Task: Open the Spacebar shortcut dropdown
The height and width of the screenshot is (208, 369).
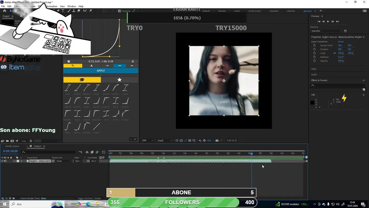Action: pos(326,31)
